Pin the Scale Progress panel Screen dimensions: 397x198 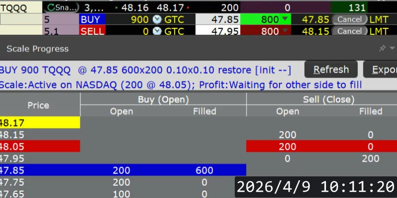(x=382, y=49)
